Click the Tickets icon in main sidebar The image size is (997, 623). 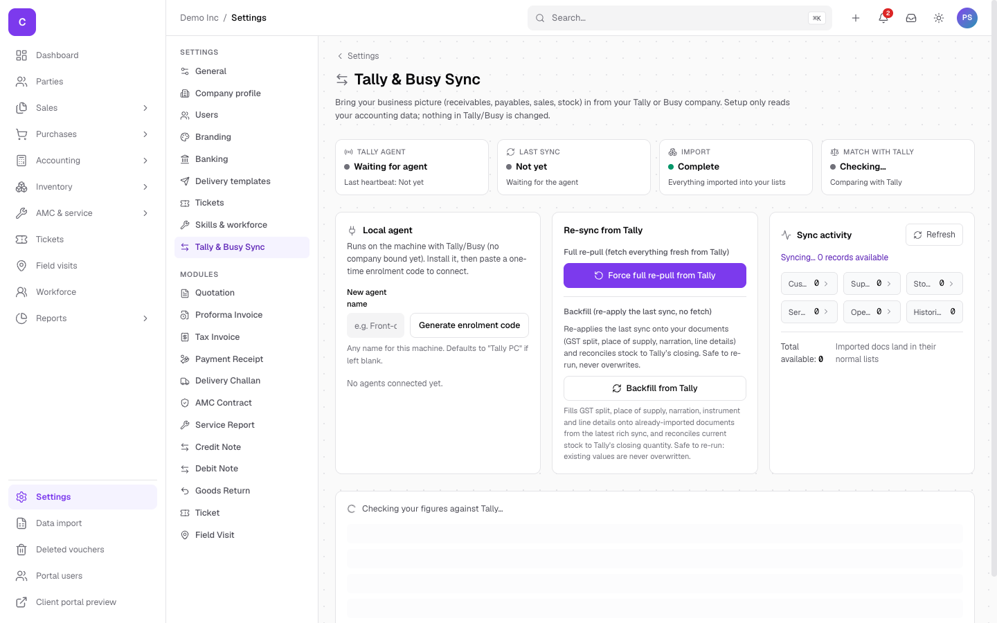(21, 240)
